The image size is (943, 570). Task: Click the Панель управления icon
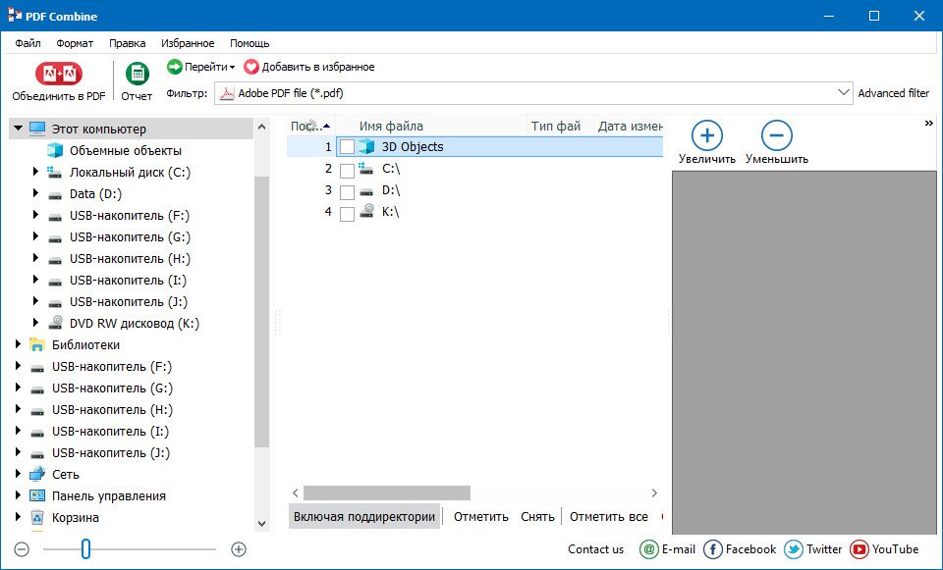click(37, 495)
